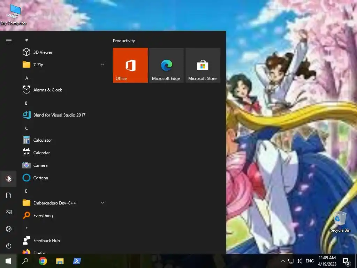Open taskbar Search magnifier

(x=25, y=261)
